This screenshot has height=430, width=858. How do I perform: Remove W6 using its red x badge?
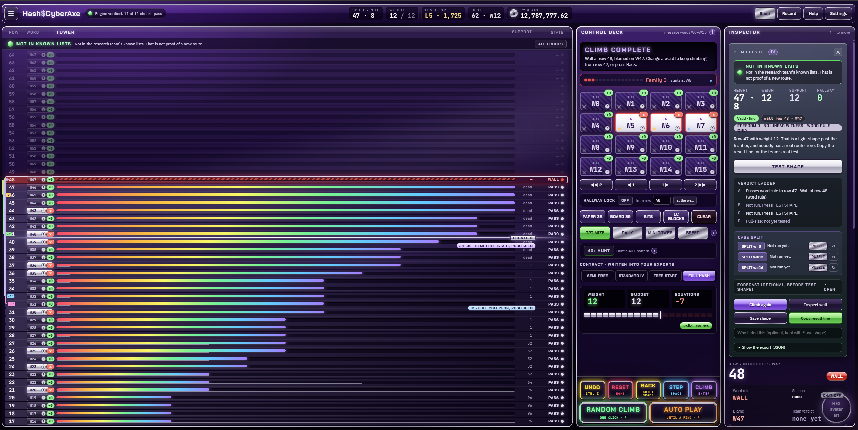pyautogui.click(x=679, y=115)
